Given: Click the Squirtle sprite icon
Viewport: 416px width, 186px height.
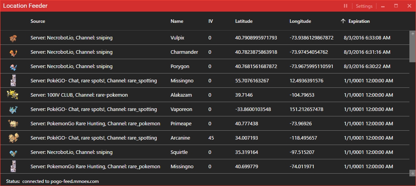Looking at the screenshot, I should (13, 152).
